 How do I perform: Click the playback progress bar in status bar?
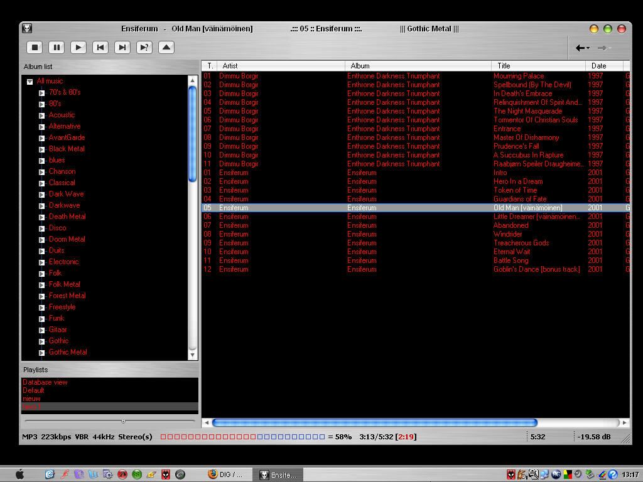pyautogui.click(x=243, y=437)
